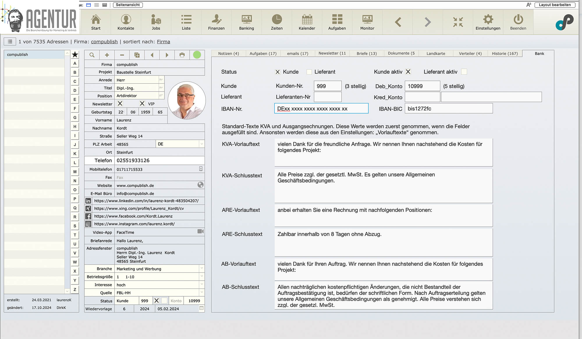582x339 pixels.
Task: Toggle the Newsletter checkbox
Action: [x=120, y=103]
